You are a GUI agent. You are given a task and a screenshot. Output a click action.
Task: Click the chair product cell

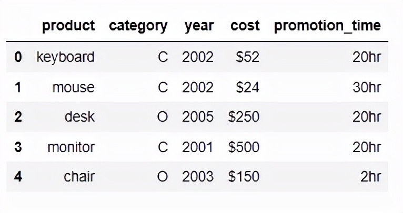79,177
